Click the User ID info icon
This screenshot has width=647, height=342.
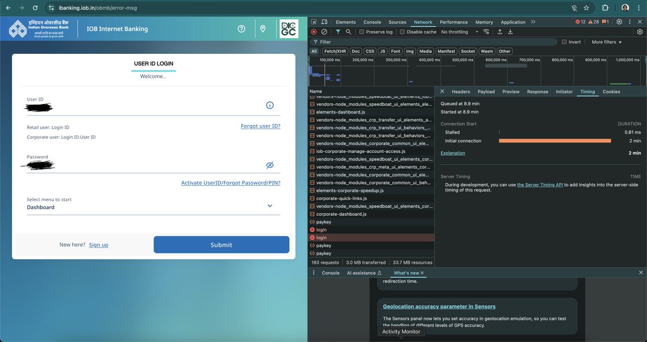[270, 105]
